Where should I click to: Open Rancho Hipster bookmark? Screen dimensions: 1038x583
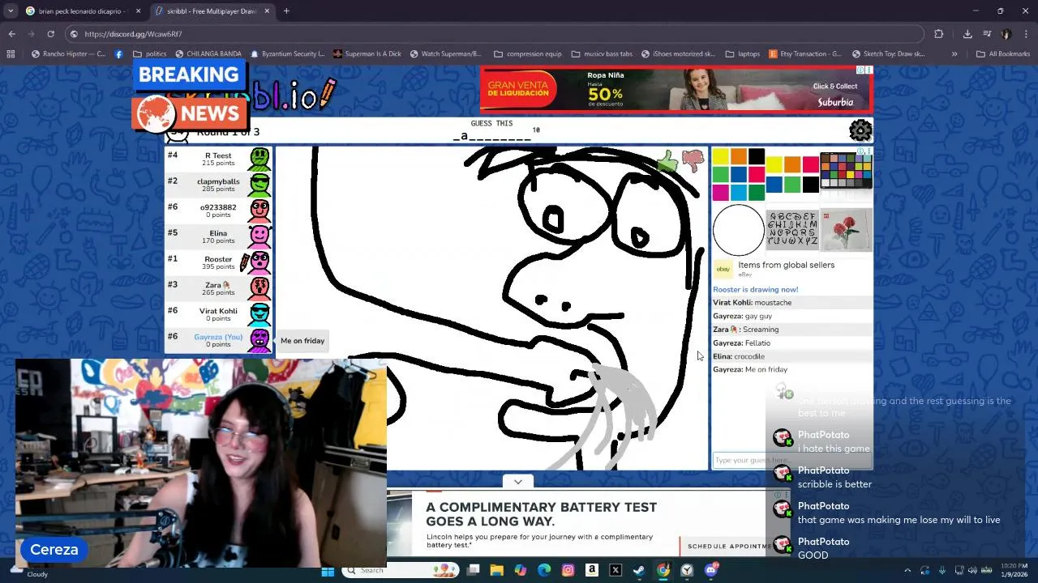(68, 54)
